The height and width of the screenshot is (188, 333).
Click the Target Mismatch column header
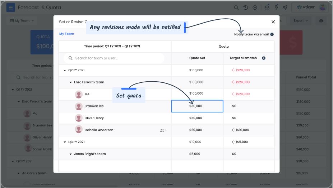pyautogui.click(x=243, y=58)
